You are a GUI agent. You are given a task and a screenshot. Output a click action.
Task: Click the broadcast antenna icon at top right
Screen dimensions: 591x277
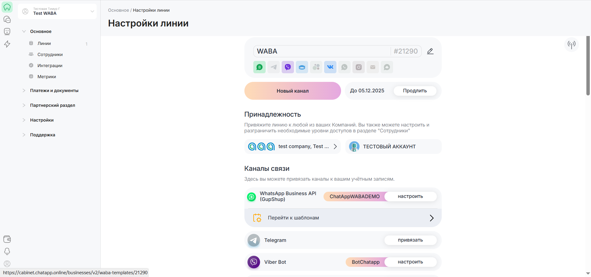coord(571,45)
